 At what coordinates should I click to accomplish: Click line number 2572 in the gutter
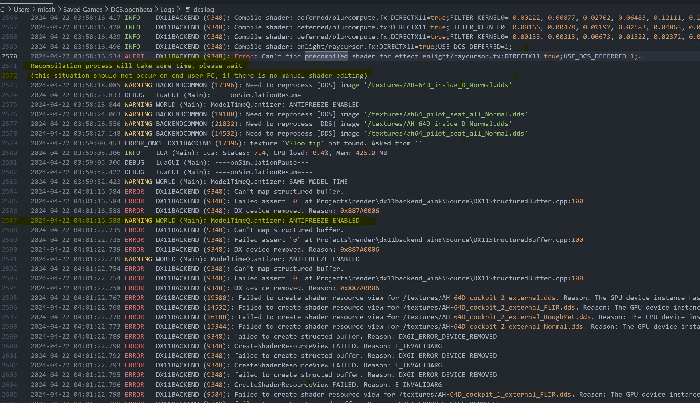click(x=9, y=75)
